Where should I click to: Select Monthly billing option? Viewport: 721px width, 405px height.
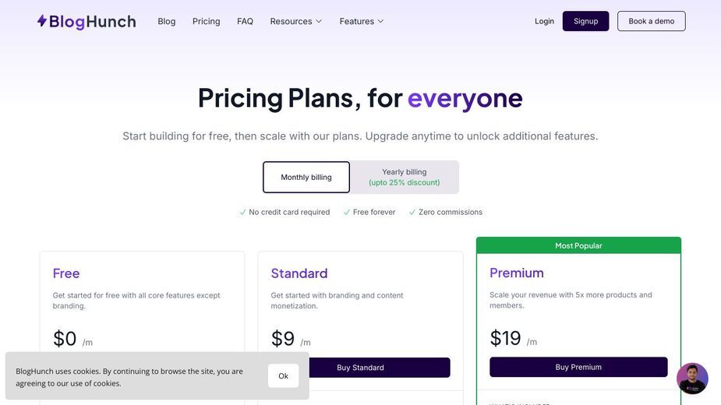coord(306,177)
